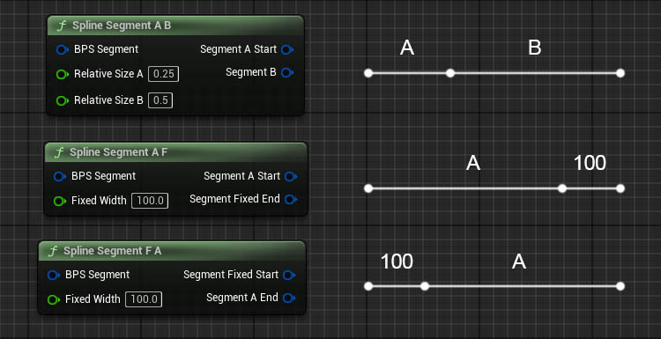Click Segment A End output pin
Screen dimensions: 661x339
(289, 298)
